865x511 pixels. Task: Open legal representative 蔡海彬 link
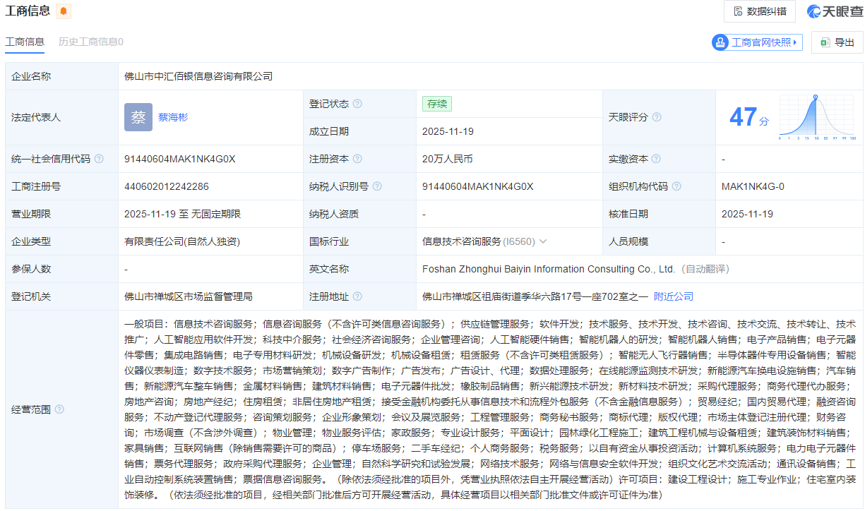click(x=173, y=117)
